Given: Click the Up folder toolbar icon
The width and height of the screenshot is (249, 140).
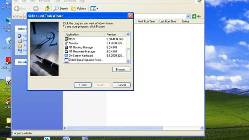Looking at the screenshot, I should pyautogui.click(x=47, y=9).
